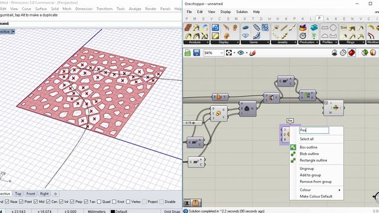
Task: Click the cyan block icon in Production panel
Action: point(314,28)
